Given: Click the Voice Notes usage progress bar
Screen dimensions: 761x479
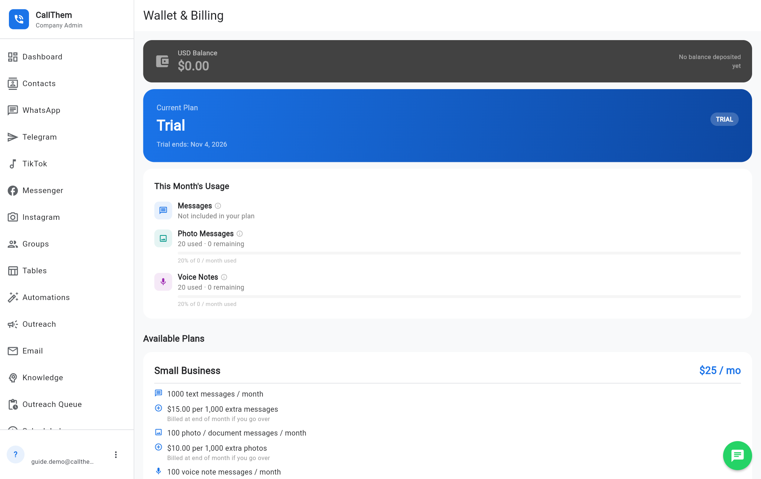Looking at the screenshot, I should click(x=459, y=297).
